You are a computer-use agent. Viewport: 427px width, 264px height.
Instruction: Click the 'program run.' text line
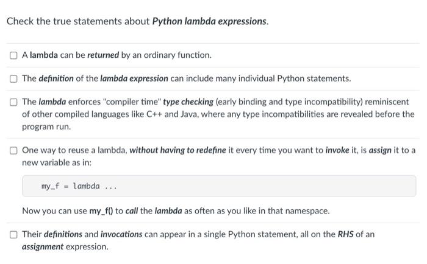point(46,127)
